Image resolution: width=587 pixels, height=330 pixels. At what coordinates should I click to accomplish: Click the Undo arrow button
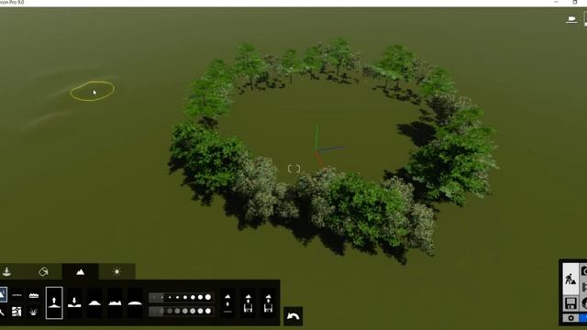point(293,316)
